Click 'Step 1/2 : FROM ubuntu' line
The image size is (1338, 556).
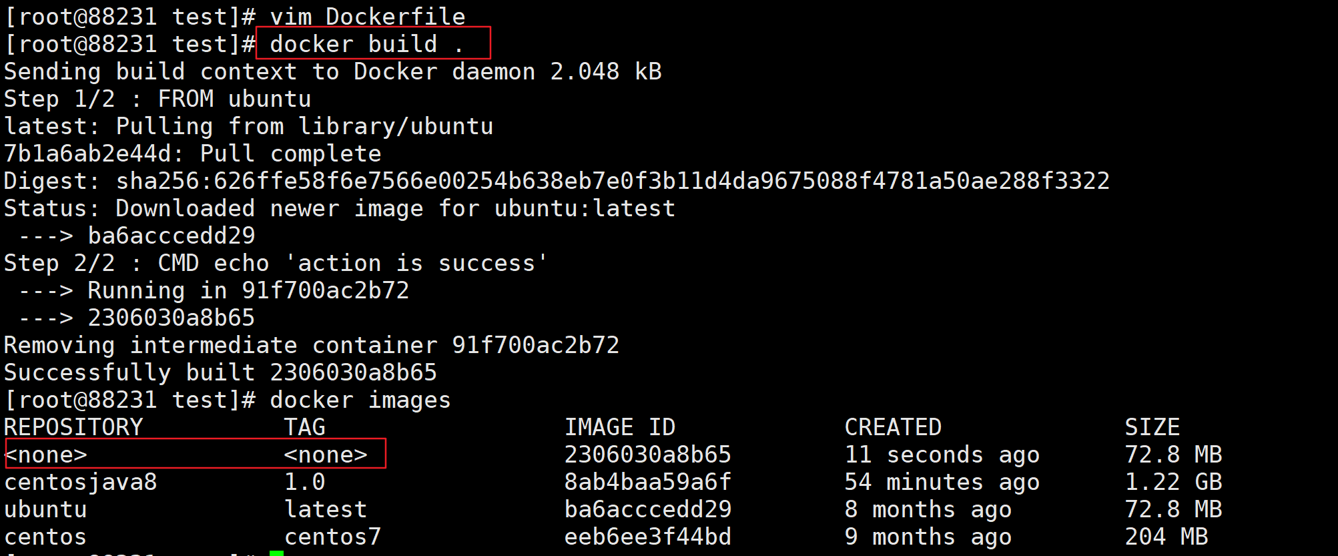157,99
